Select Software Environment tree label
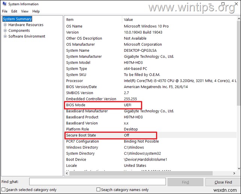The image size is (241, 194). (27, 36)
